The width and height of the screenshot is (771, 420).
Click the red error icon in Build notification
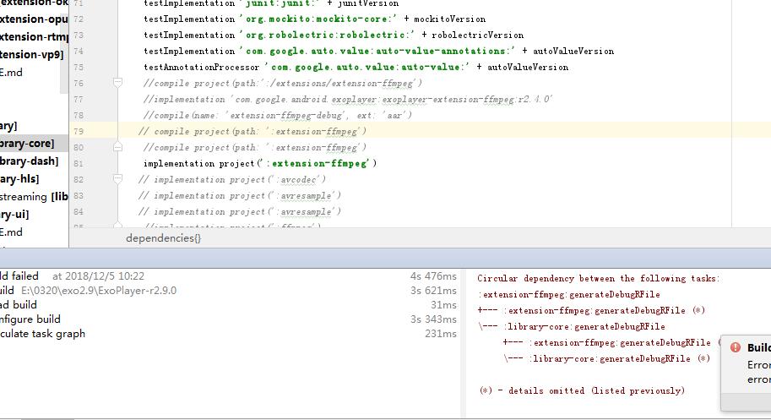pos(735,347)
